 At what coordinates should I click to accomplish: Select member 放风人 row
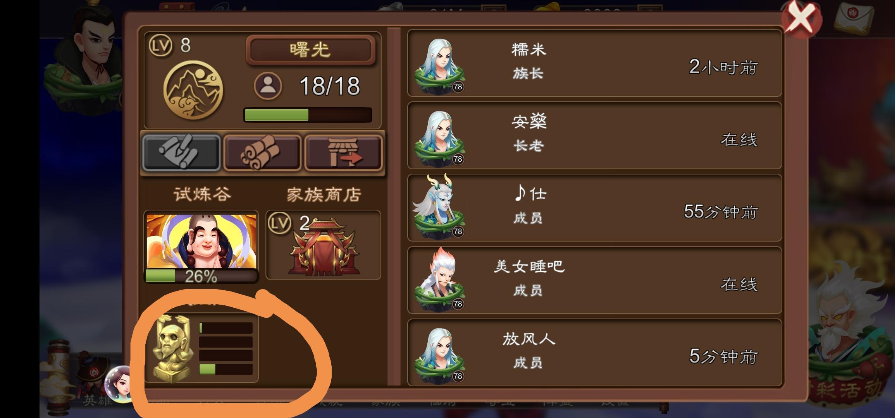click(x=594, y=353)
